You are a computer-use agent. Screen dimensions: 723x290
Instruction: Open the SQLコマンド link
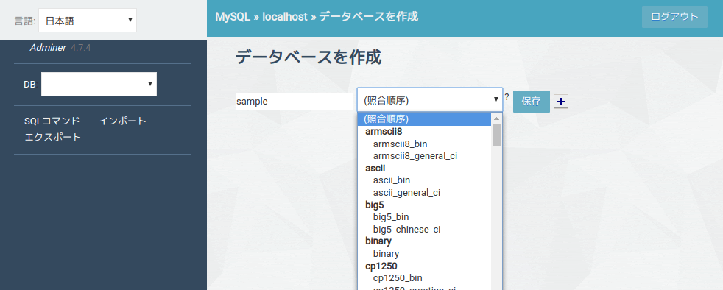52,121
